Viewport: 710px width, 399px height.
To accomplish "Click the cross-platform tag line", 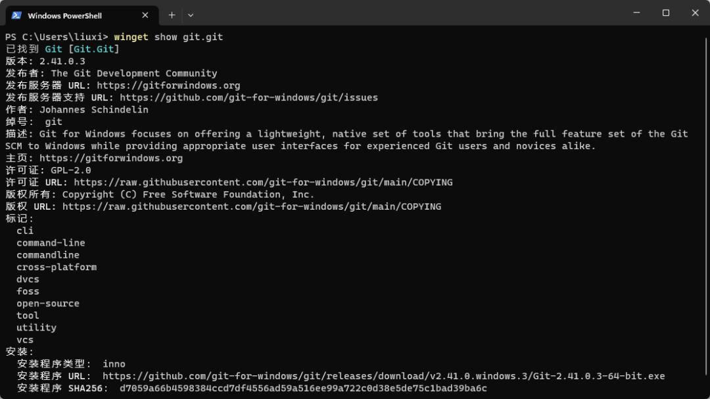I will tap(57, 268).
